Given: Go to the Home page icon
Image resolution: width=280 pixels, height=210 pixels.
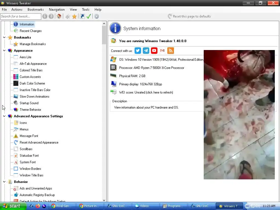Looking at the screenshot, I should tap(59, 16).
